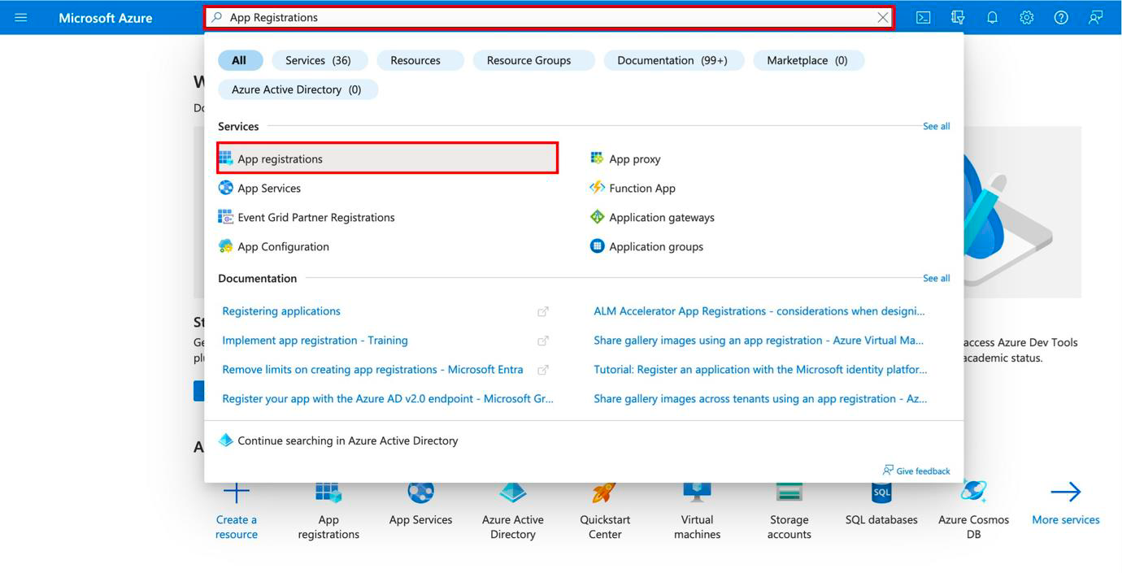
Task: Open Quickstart Center rocket shortcut
Action: click(x=605, y=510)
